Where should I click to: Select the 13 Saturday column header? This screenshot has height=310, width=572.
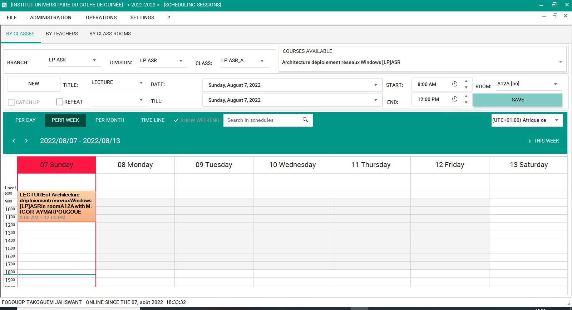[528, 165]
